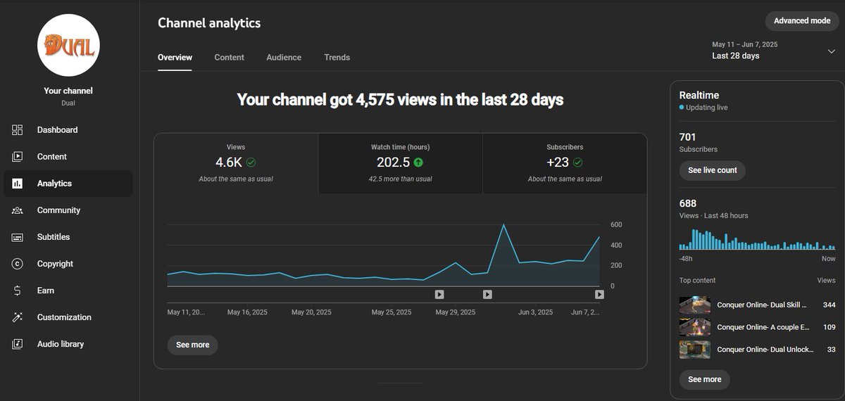
Task: Open thumbnail of Conquer Online- Dual Unlock... video
Action: 694,350
